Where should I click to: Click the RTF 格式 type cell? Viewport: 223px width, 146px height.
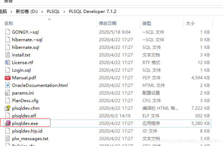coord(151,63)
